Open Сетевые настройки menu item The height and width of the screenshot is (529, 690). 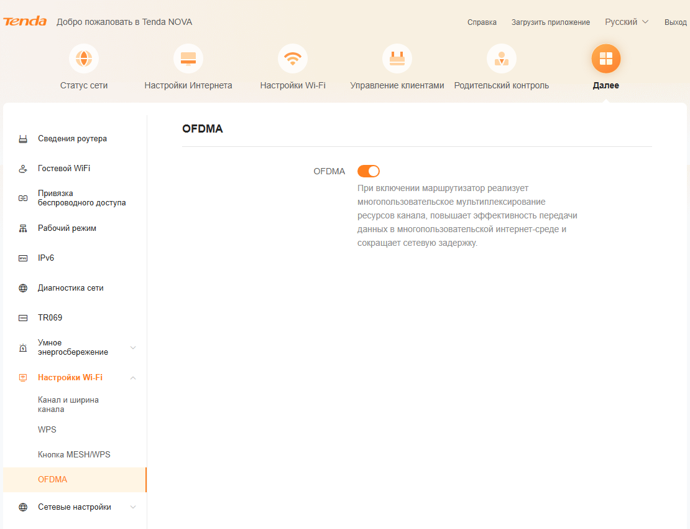(x=75, y=507)
